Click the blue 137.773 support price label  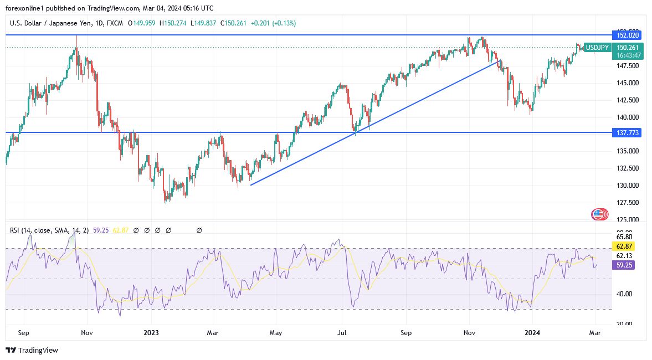627,132
